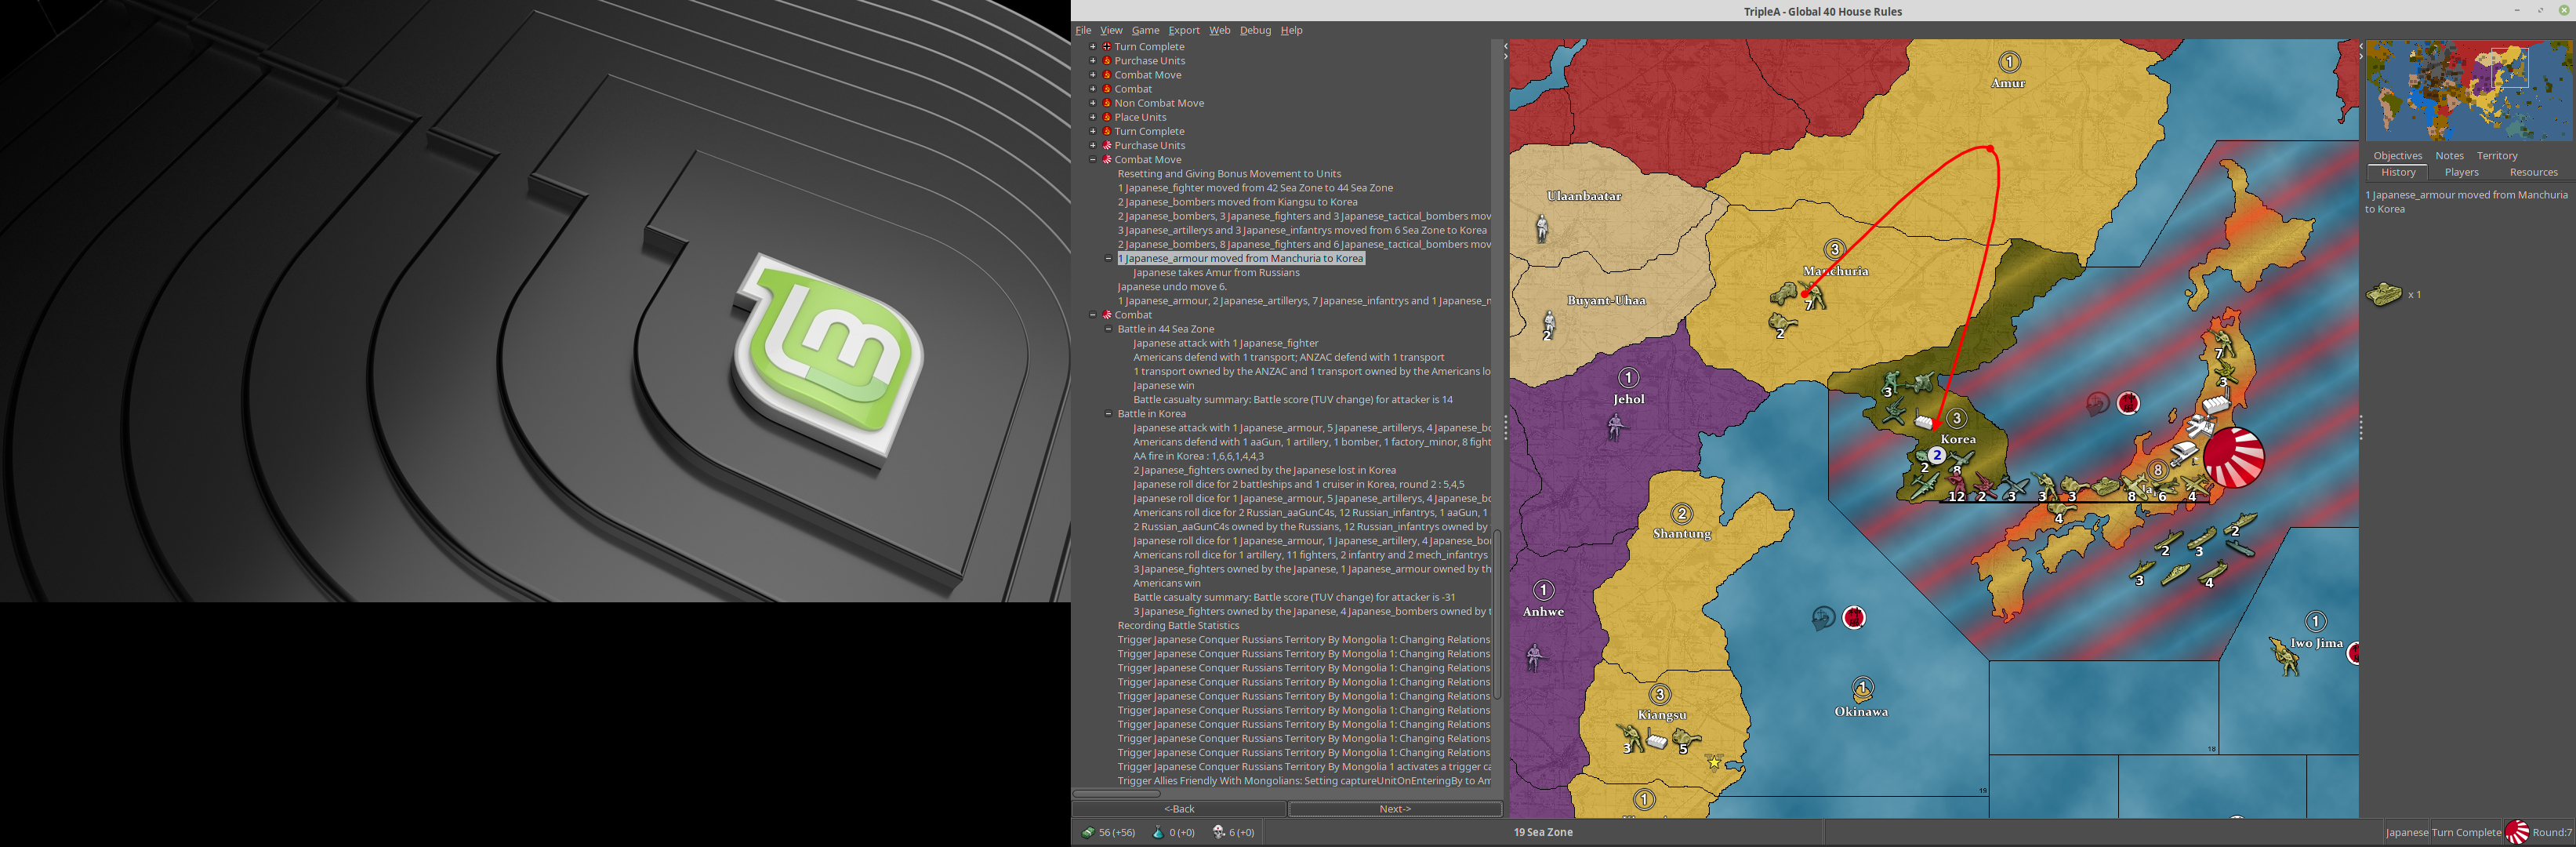2576x847 pixels.
Task: Click the history tree horizontal scrollbar
Action: point(1117,794)
